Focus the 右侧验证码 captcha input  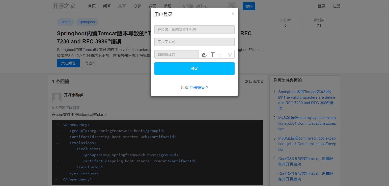tap(176, 54)
